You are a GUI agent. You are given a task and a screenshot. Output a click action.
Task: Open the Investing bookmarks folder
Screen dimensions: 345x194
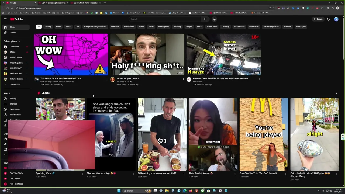coord(24,13)
